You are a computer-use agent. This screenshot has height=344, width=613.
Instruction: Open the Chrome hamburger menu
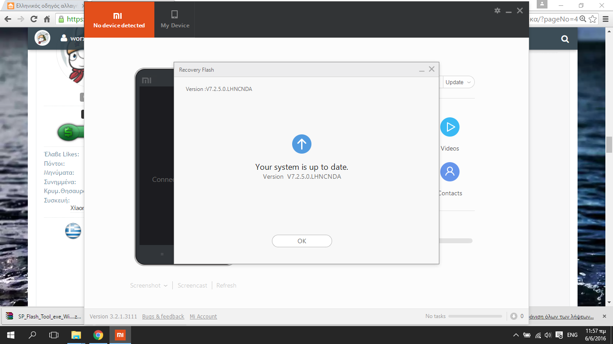605,19
